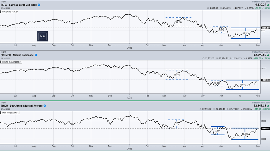Click the Nasdaq open value O: 12,239.69
270x151 pixels.
pyautogui.click(x=208, y=58)
